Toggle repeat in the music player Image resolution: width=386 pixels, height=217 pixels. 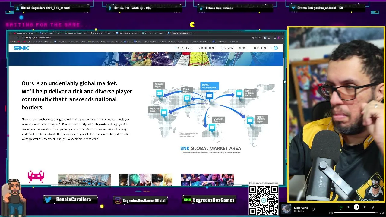(372, 207)
